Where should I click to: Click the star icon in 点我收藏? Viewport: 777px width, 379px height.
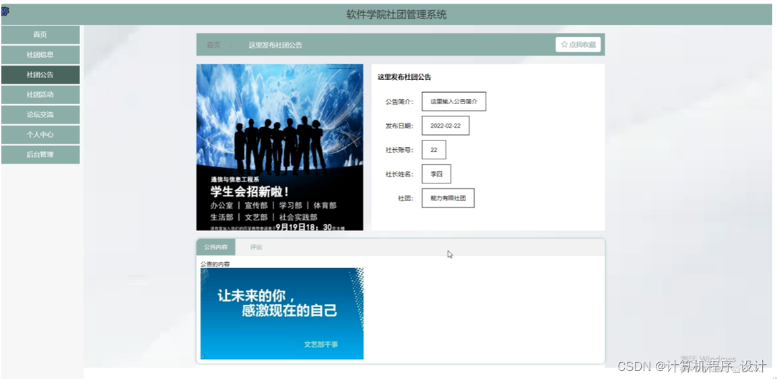564,44
